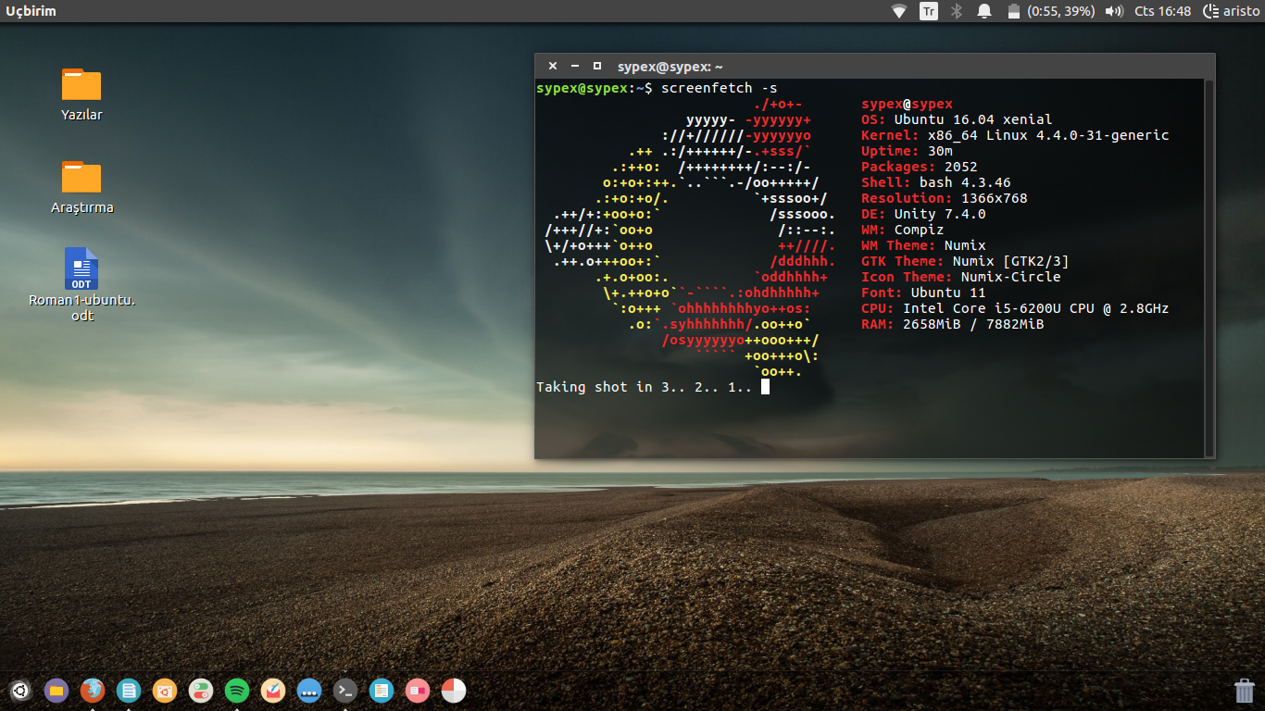
Task: Open the Ubuntu Dash launcher icon
Action: [20, 691]
